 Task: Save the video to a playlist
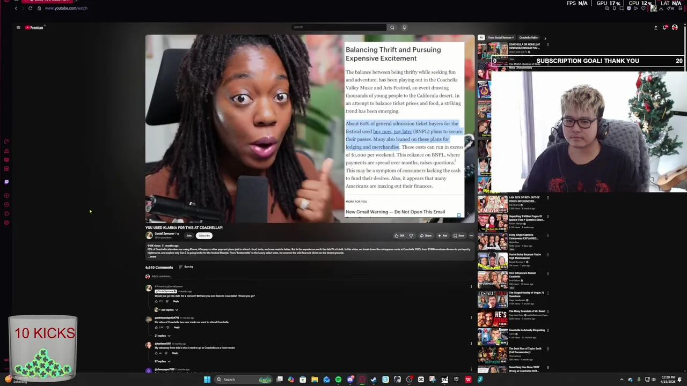click(x=459, y=235)
